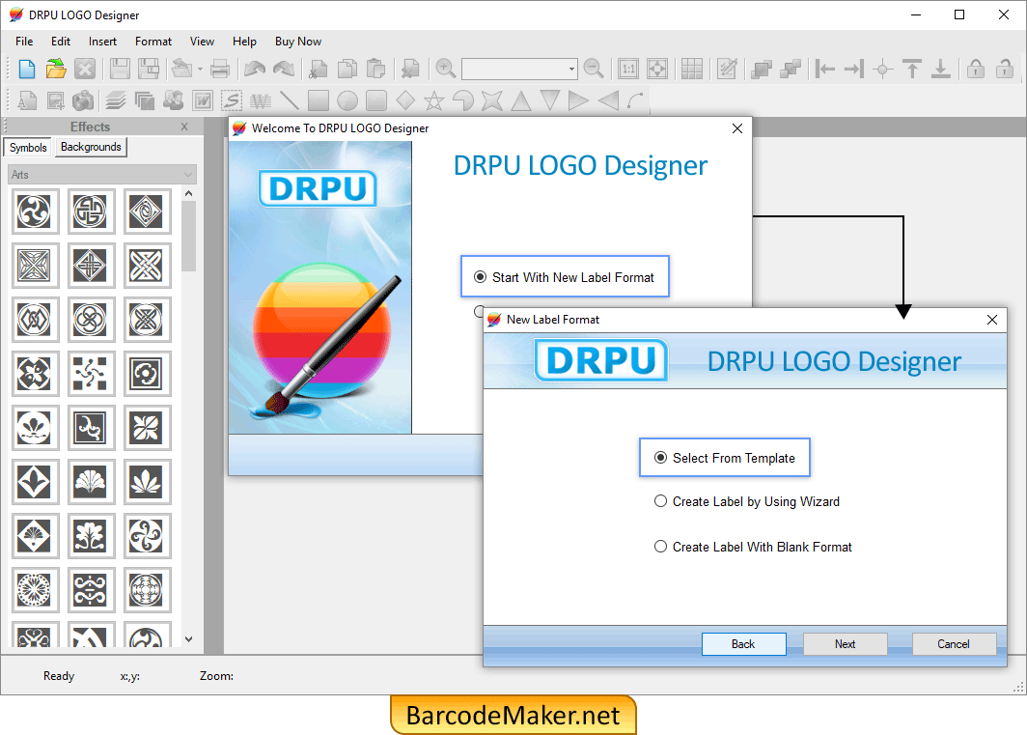Click the Paste clipboard icon

(x=376, y=69)
